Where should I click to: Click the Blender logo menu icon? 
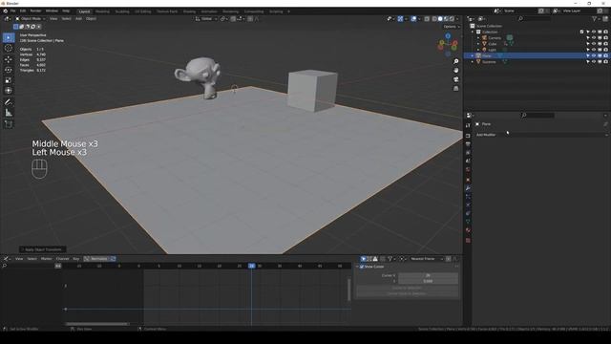click(x=5, y=11)
